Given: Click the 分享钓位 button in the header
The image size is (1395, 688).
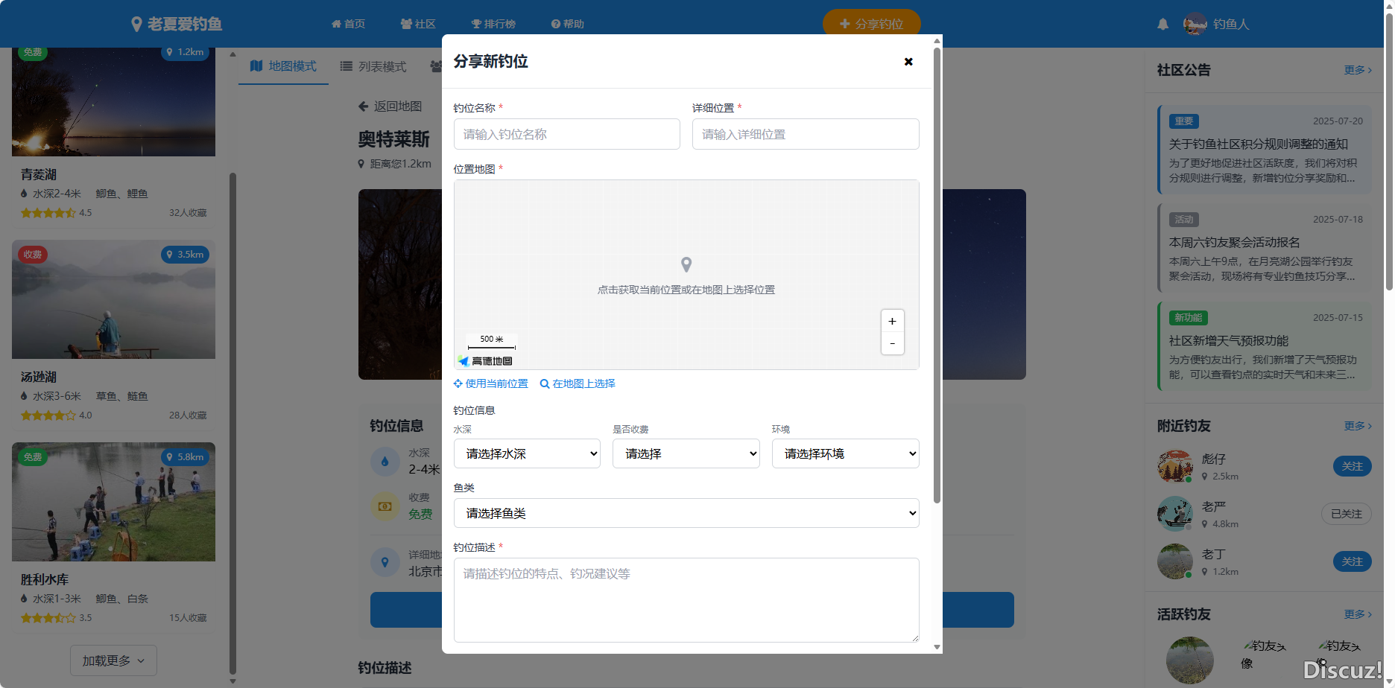Looking at the screenshot, I should point(871,23).
